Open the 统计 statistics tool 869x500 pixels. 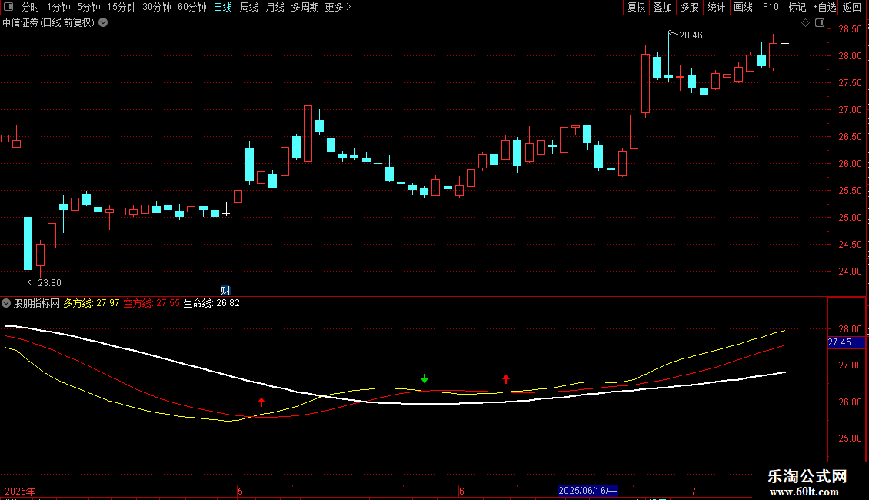(715, 7)
